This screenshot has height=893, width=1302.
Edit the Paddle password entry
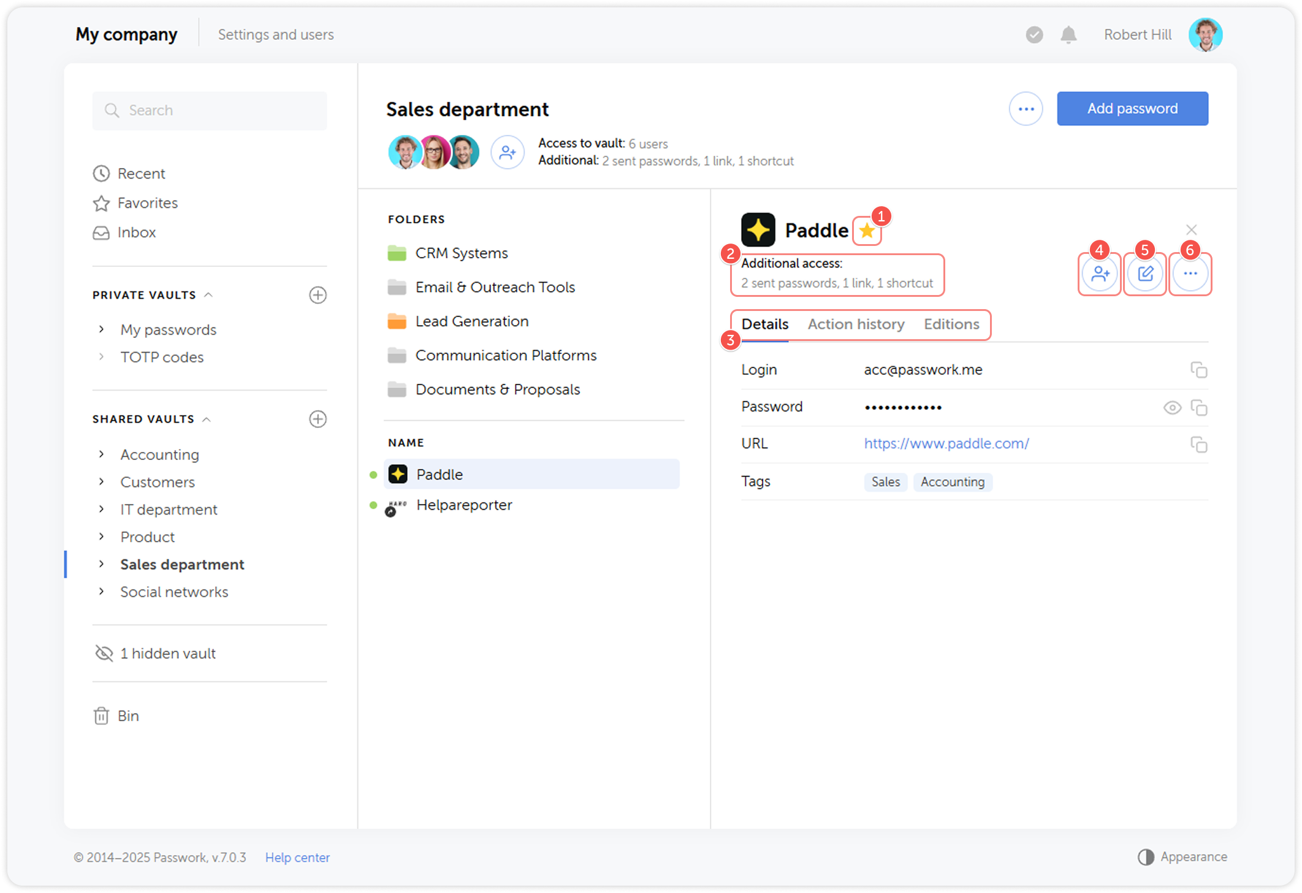click(1145, 274)
